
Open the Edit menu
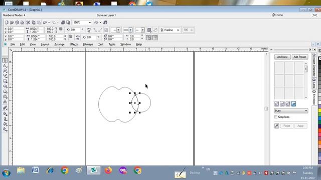22,44
